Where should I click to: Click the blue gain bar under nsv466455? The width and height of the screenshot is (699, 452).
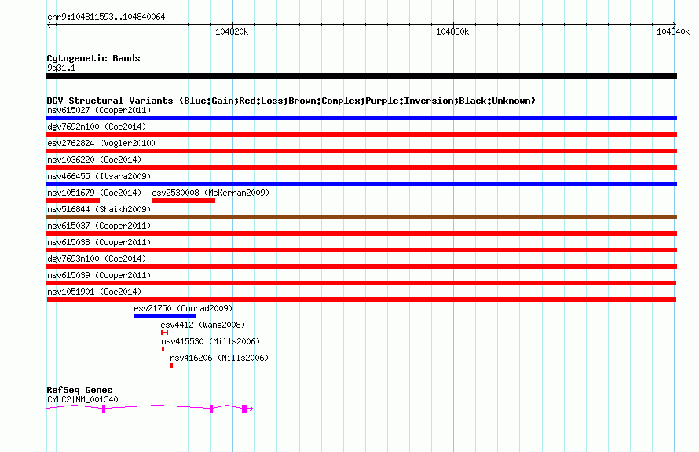point(361,184)
